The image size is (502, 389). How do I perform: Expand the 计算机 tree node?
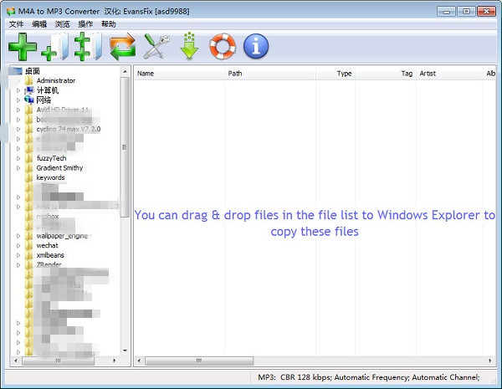[18, 90]
